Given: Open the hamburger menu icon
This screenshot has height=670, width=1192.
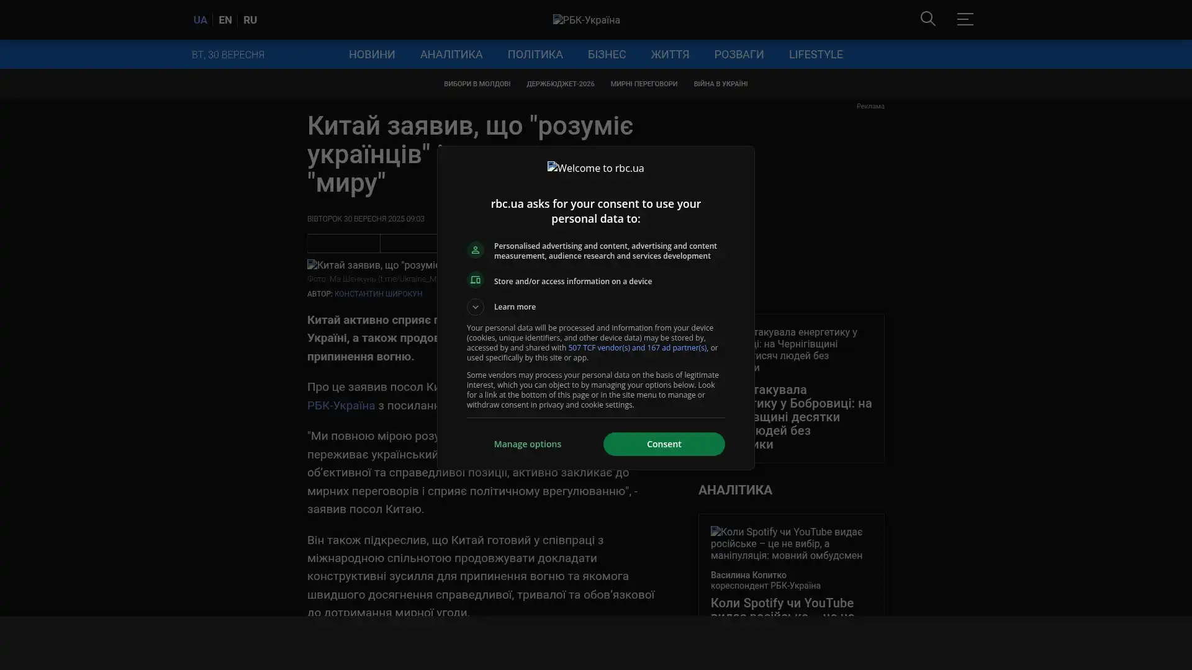Looking at the screenshot, I should pos(965,19).
